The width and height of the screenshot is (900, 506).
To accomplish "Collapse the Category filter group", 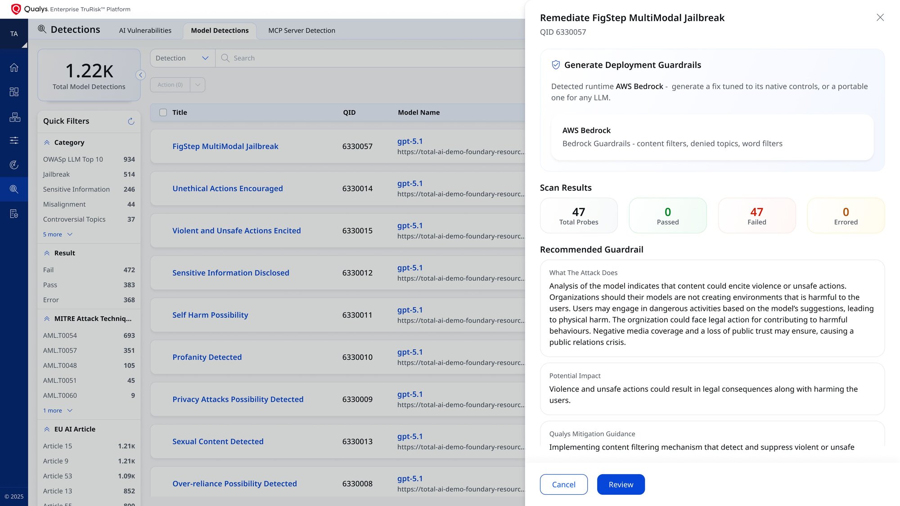I will [x=47, y=143].
